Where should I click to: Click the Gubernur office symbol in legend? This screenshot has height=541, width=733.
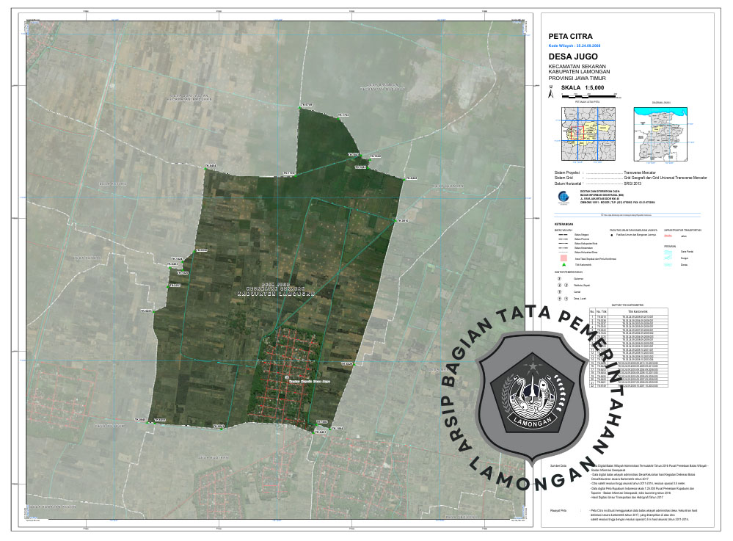tap(559, 279)
